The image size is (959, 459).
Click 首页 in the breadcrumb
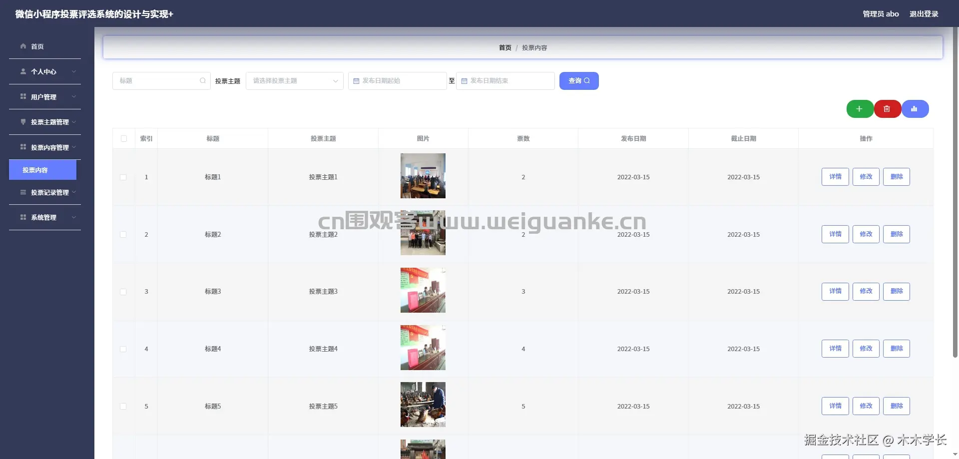(505, 47)
